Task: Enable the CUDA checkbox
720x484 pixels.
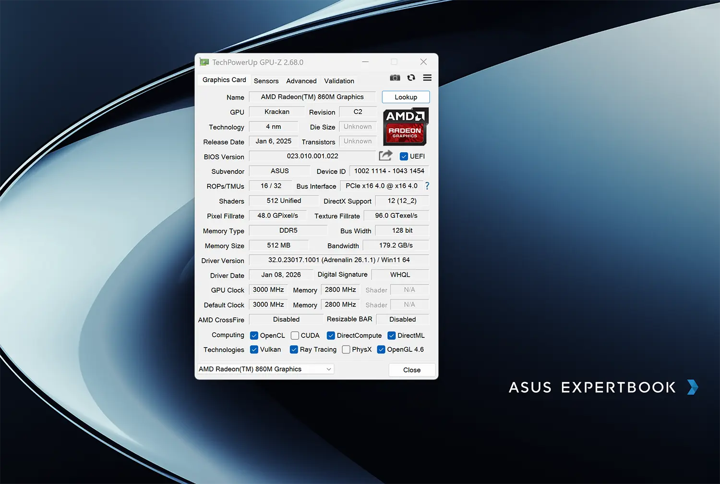Action: [x=295, y=335]
